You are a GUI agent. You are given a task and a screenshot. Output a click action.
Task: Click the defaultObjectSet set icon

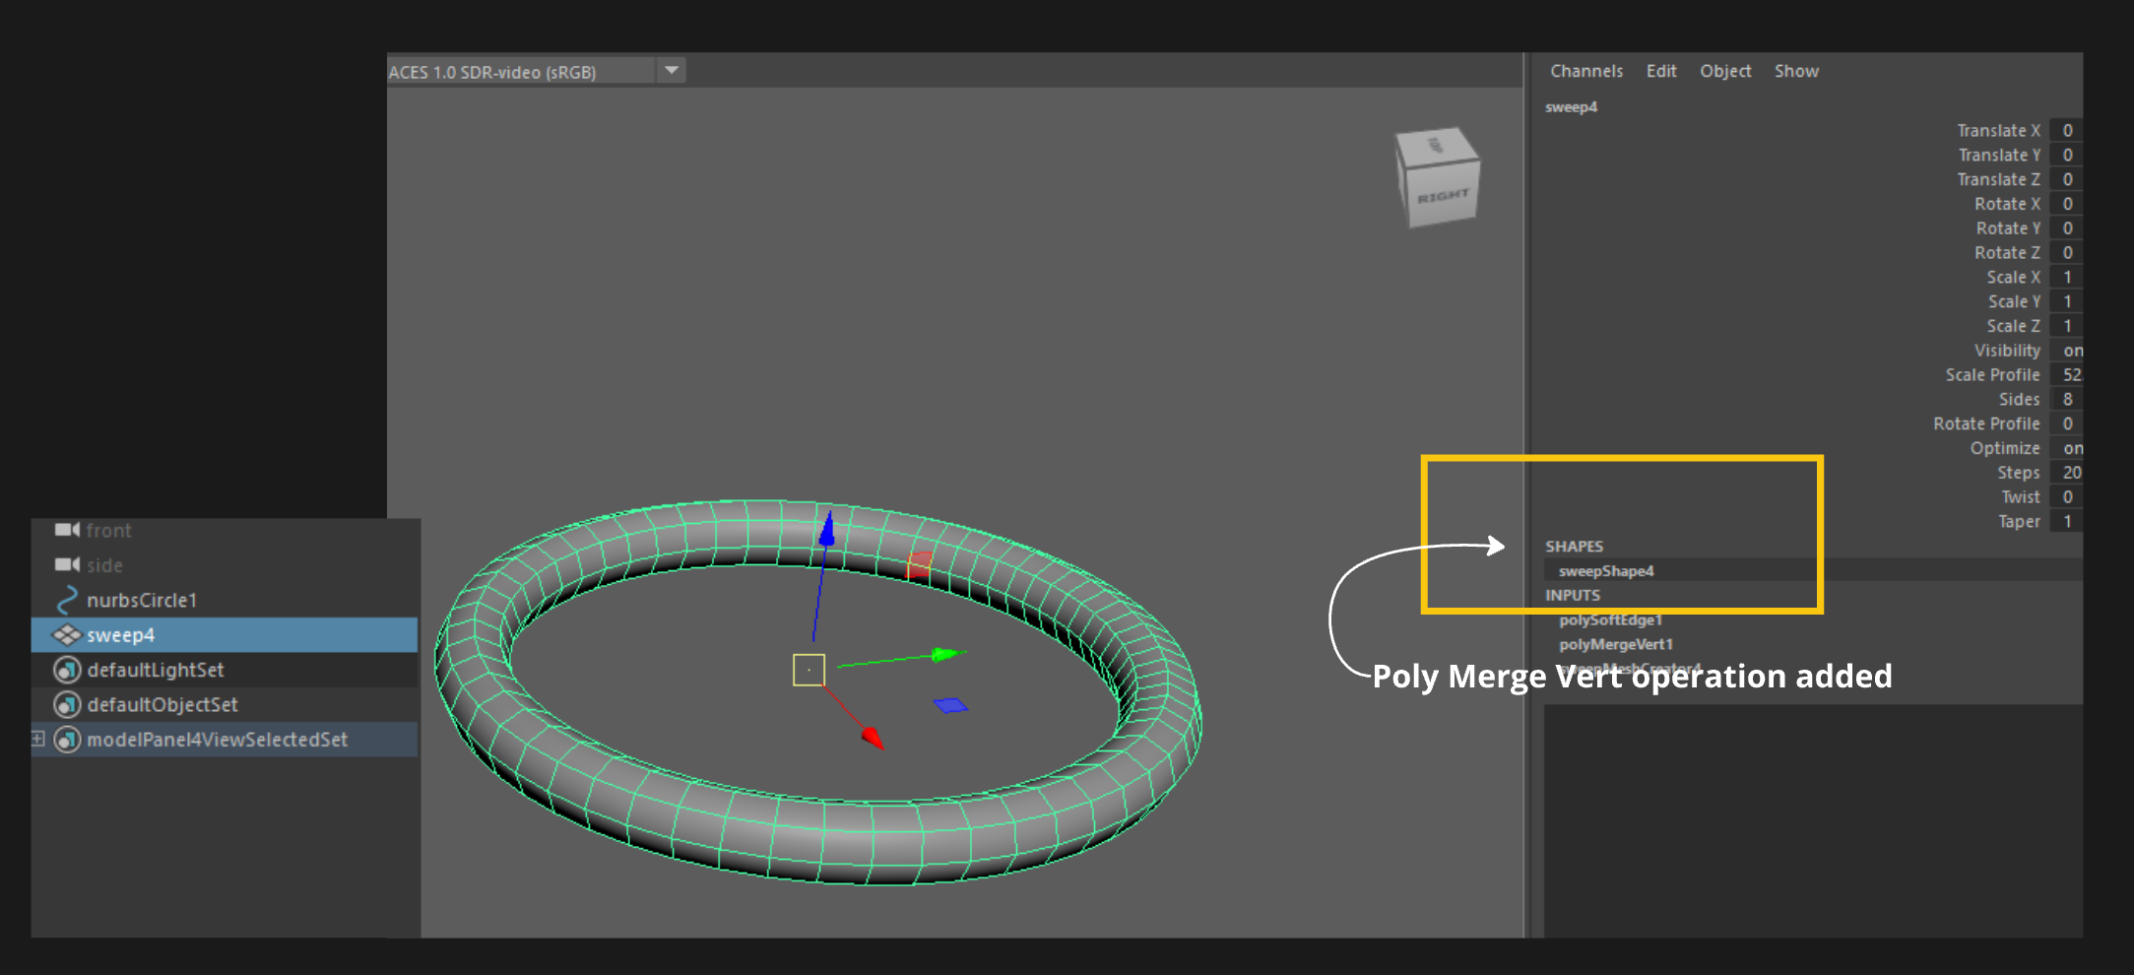(67, 705)
